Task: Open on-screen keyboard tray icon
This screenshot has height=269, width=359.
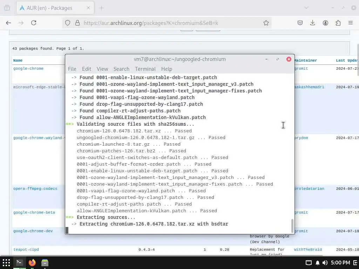Action: (x=309, y=263)
